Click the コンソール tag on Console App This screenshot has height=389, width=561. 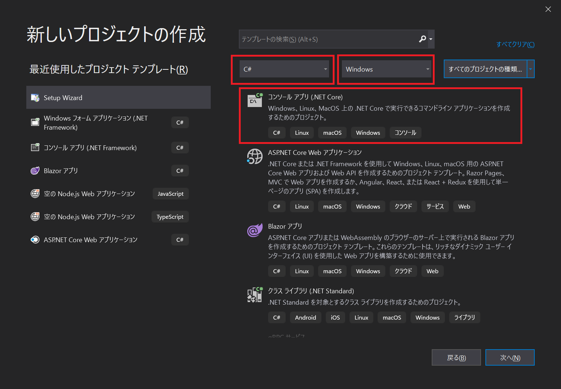click(405, 133)
